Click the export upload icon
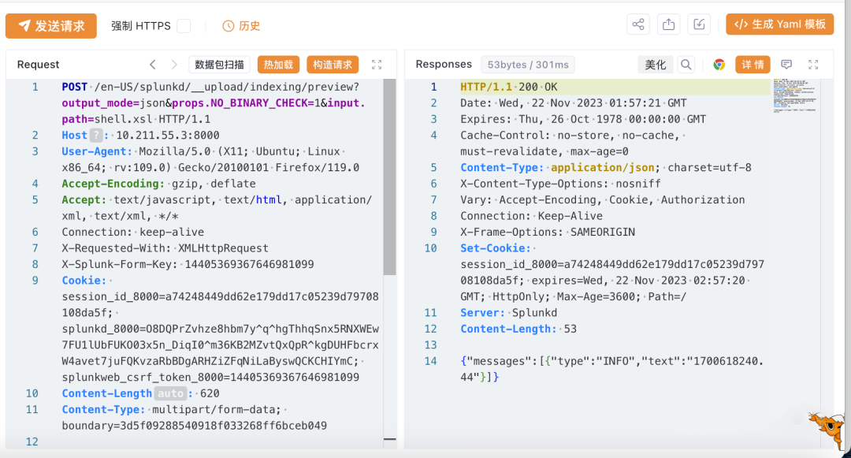 (669, 24)
